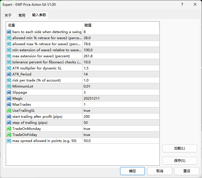Click the icon next to Magic
The width and height of the screenshot is (202, 178).
coord(9,99)
